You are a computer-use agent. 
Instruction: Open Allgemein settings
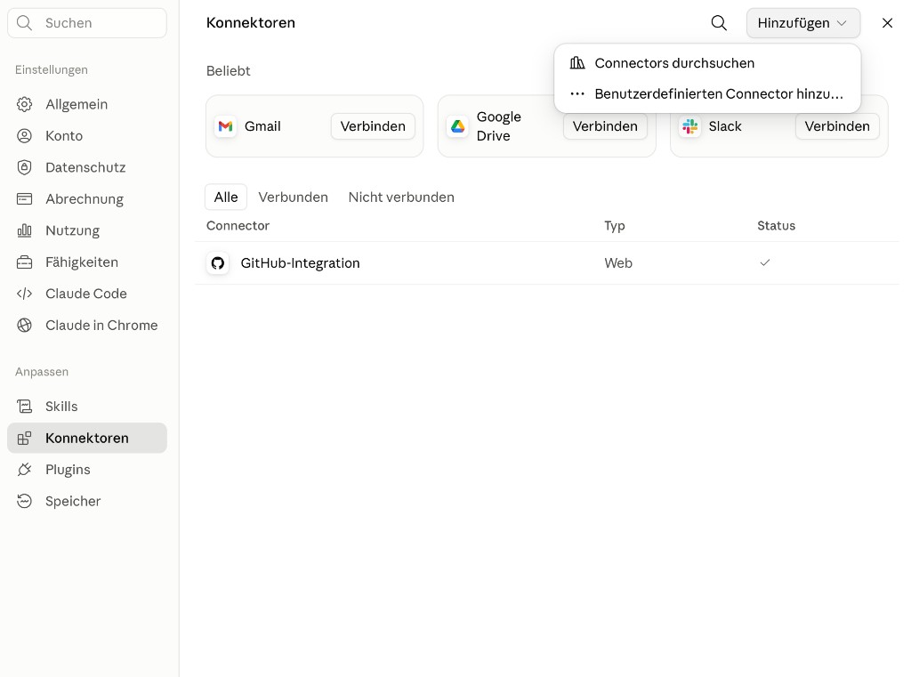(87, 105)
